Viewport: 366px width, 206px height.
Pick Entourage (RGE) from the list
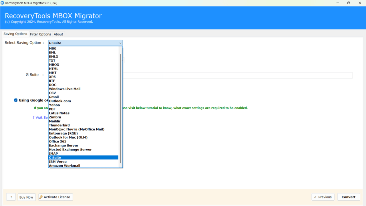click(83, 133)
